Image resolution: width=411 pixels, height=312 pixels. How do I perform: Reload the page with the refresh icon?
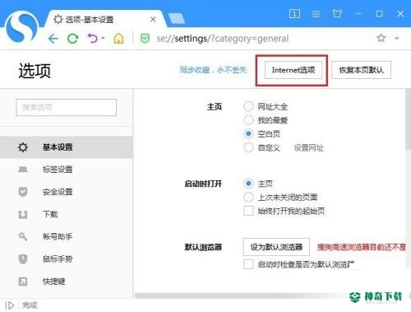(x=72, y=39)
